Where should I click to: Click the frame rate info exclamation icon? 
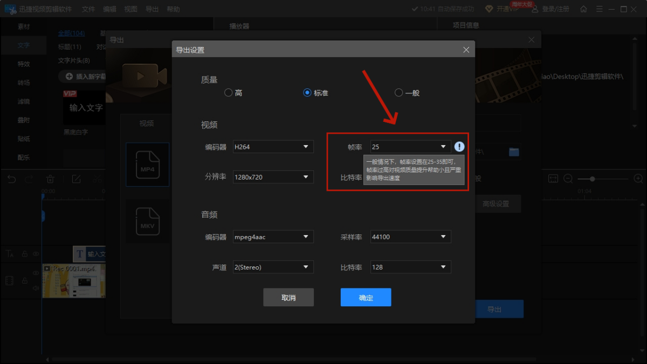(x=459, y=147)
